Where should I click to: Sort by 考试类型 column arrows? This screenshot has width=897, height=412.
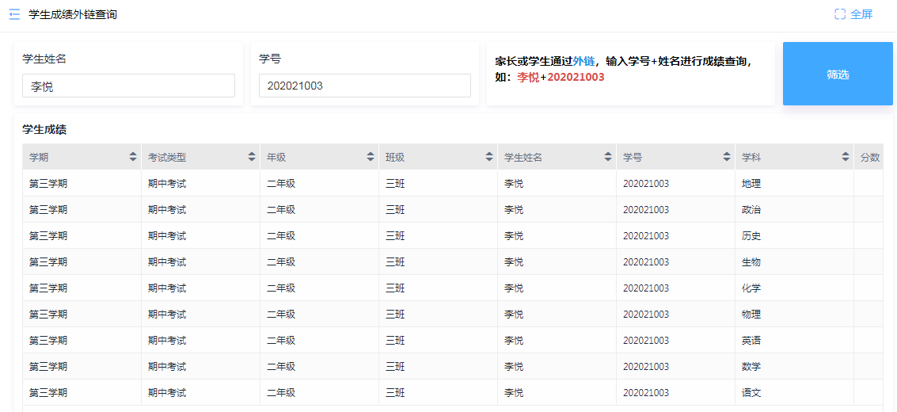(252, 157)
